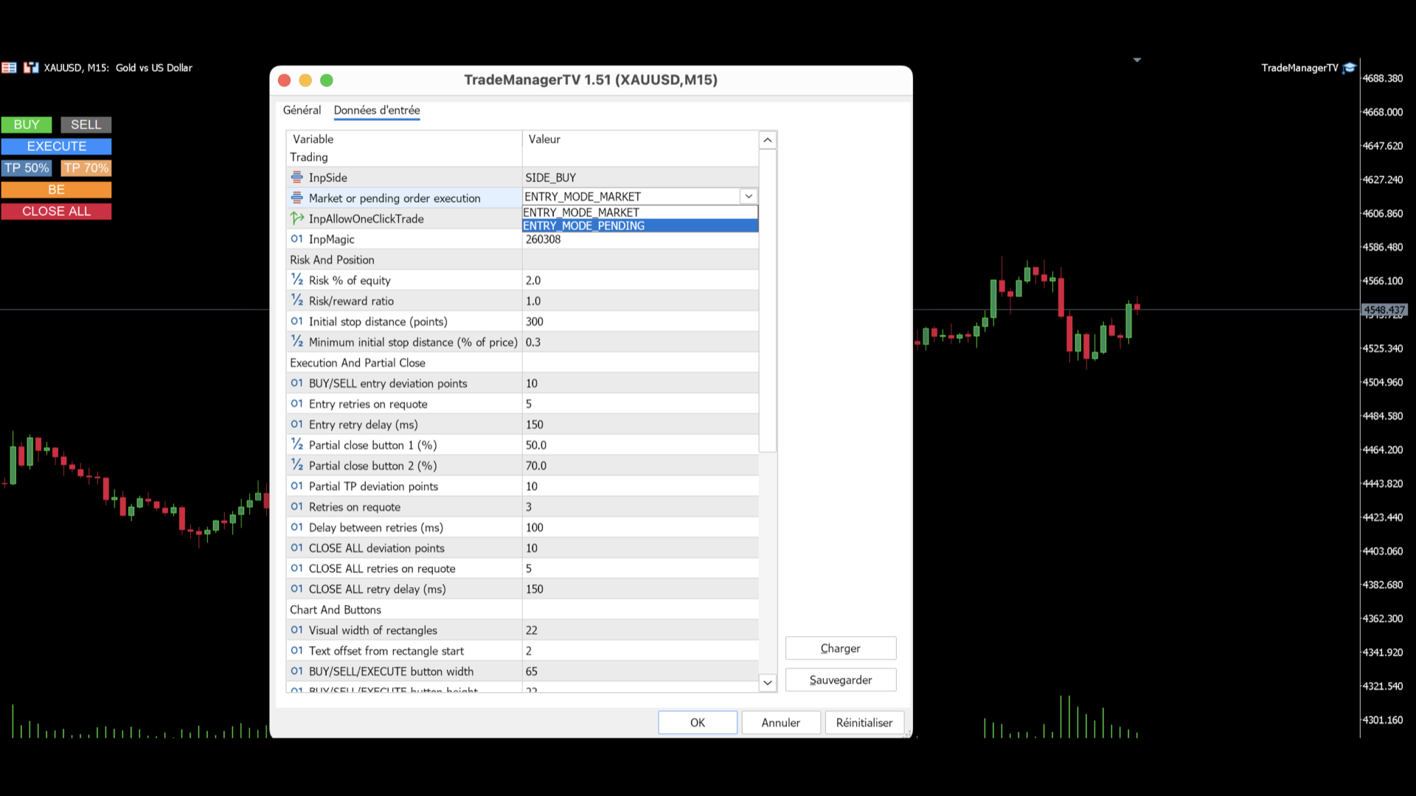Click the Partial close button 1 type icon
Viewport: 1416px width, 796px height.
tap(296, 444)
